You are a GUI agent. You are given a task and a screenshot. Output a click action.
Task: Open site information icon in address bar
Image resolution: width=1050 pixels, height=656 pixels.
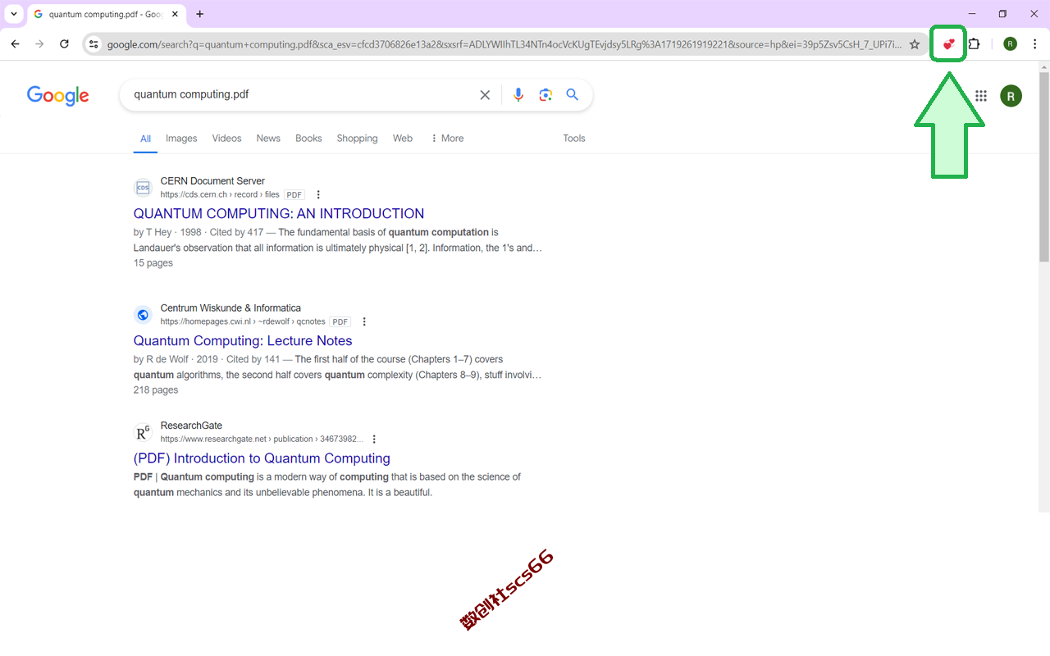click(x=94, y=44)
